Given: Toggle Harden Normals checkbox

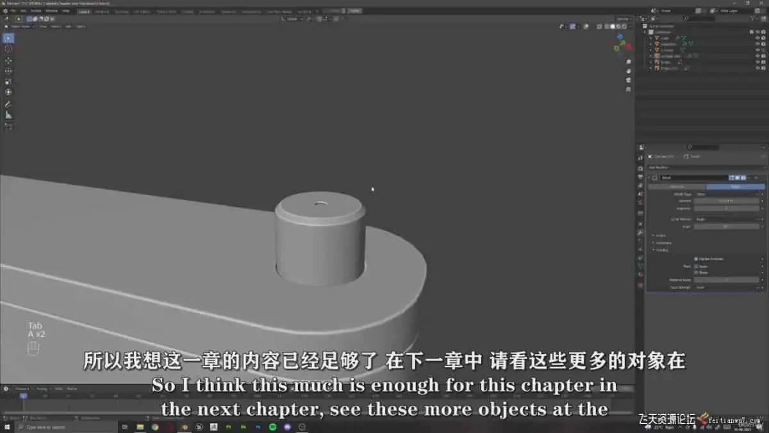Looking at the screenshot, I should click(x=696, y=259).
